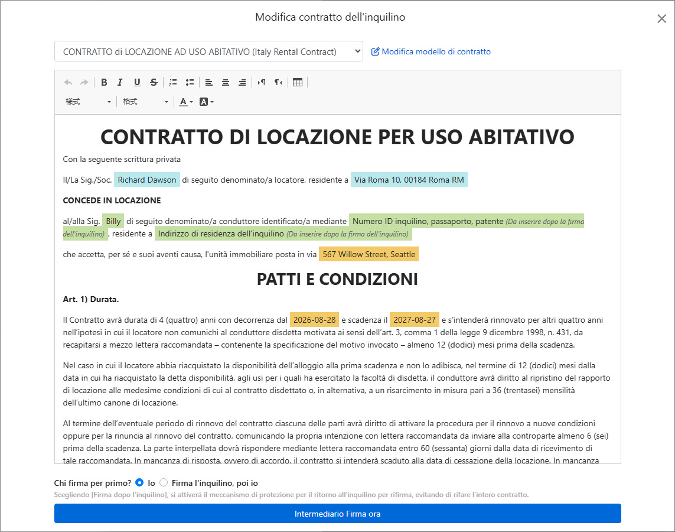Click Intermediario Firma ora button
This screenshot has height=532, width=675.
pyautogui.click(x=338, y=514)
